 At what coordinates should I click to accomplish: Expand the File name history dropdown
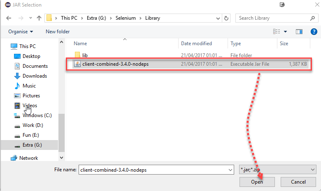pyautogui.click(x=230, y=169)
